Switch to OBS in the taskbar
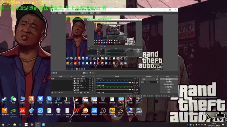 point(38,125)
